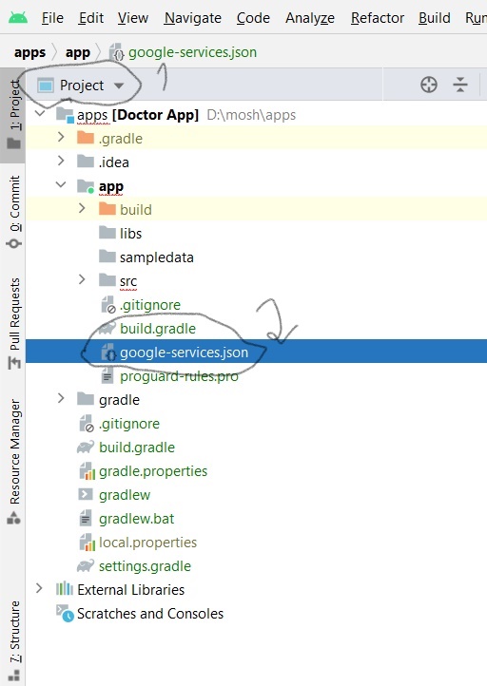Open the Pull Requests tool window tab
Screen dimensions: 487x686
13,323
